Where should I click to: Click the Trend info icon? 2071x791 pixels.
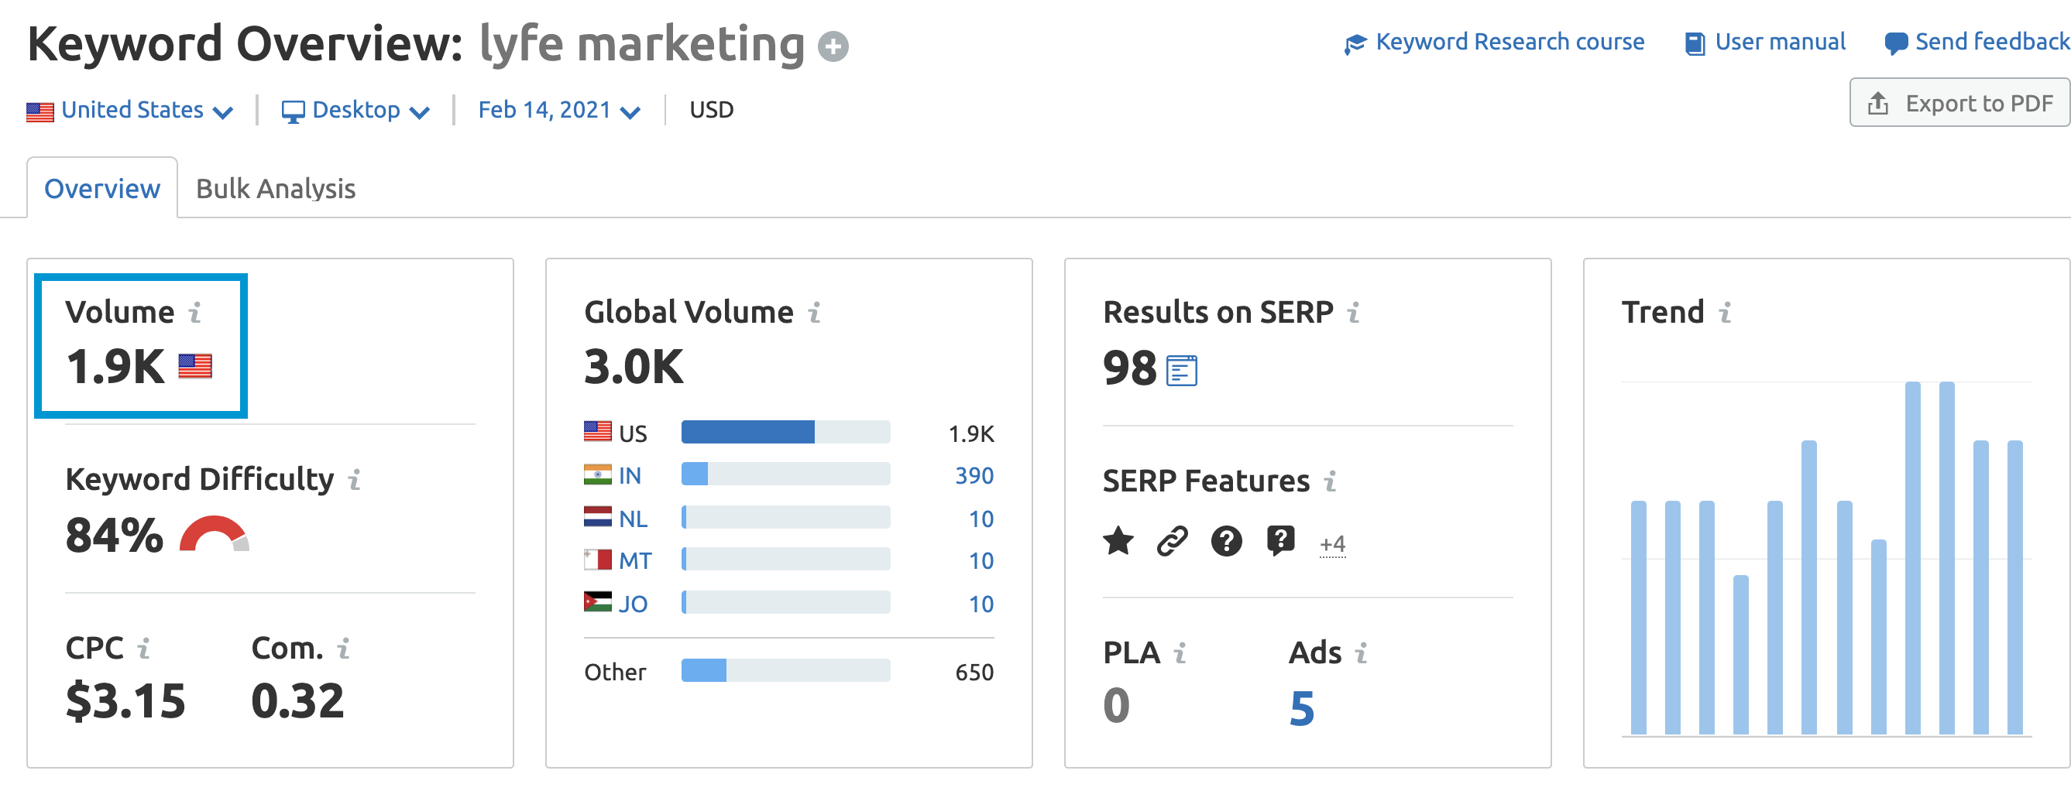point(1725,313)
